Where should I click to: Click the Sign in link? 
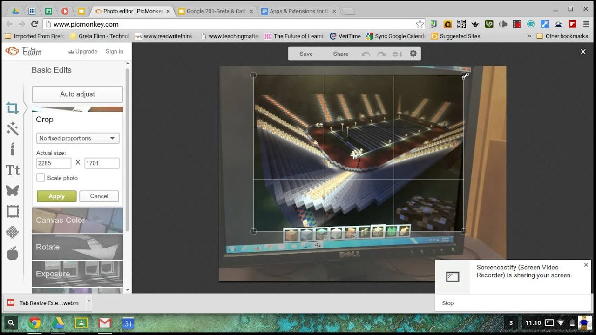pyautogui.click(x=114, y=51)
